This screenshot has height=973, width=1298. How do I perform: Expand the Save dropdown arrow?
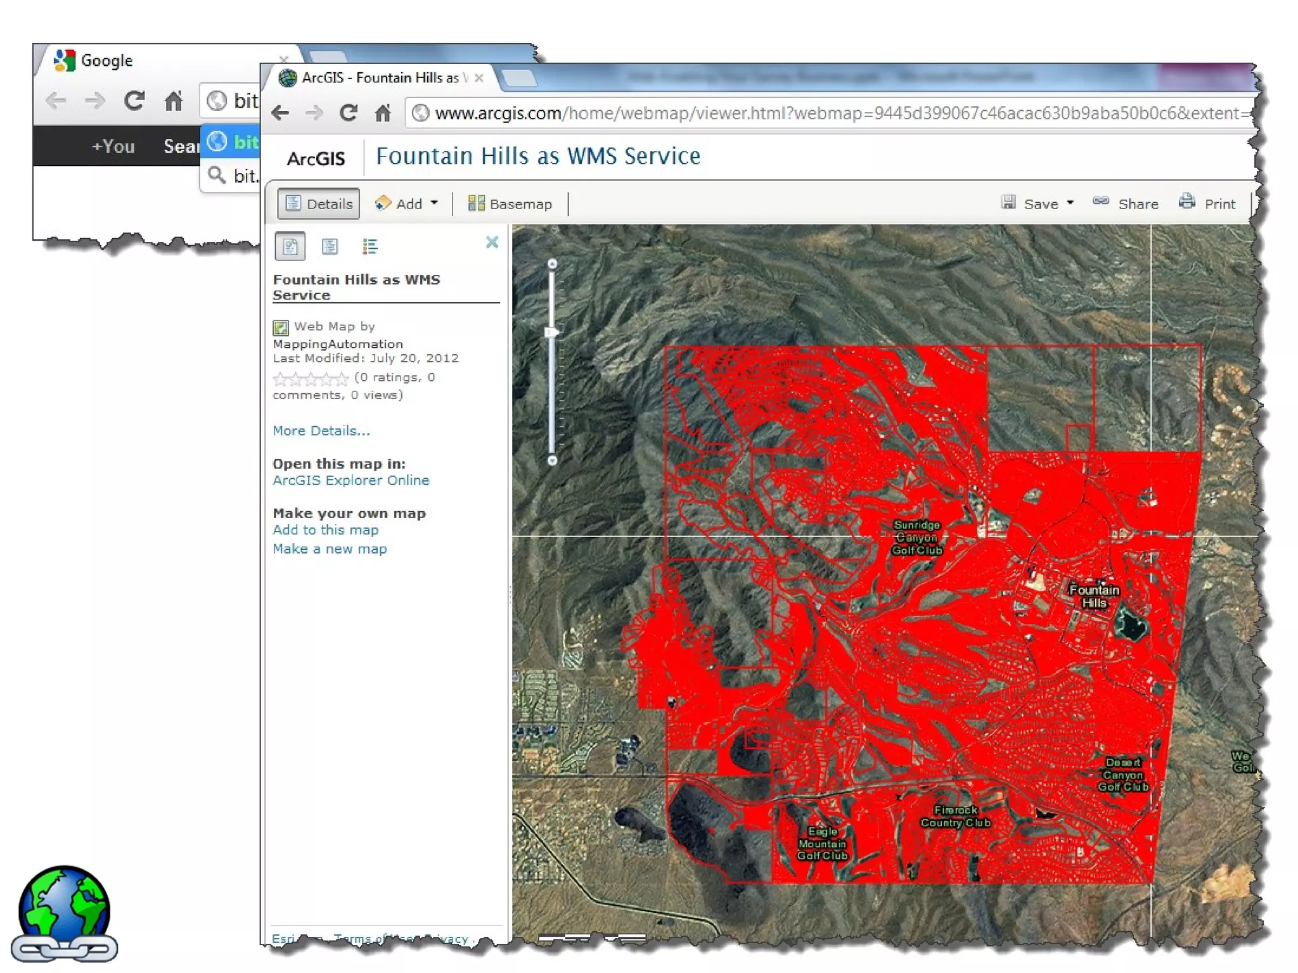click(1070, 203)
